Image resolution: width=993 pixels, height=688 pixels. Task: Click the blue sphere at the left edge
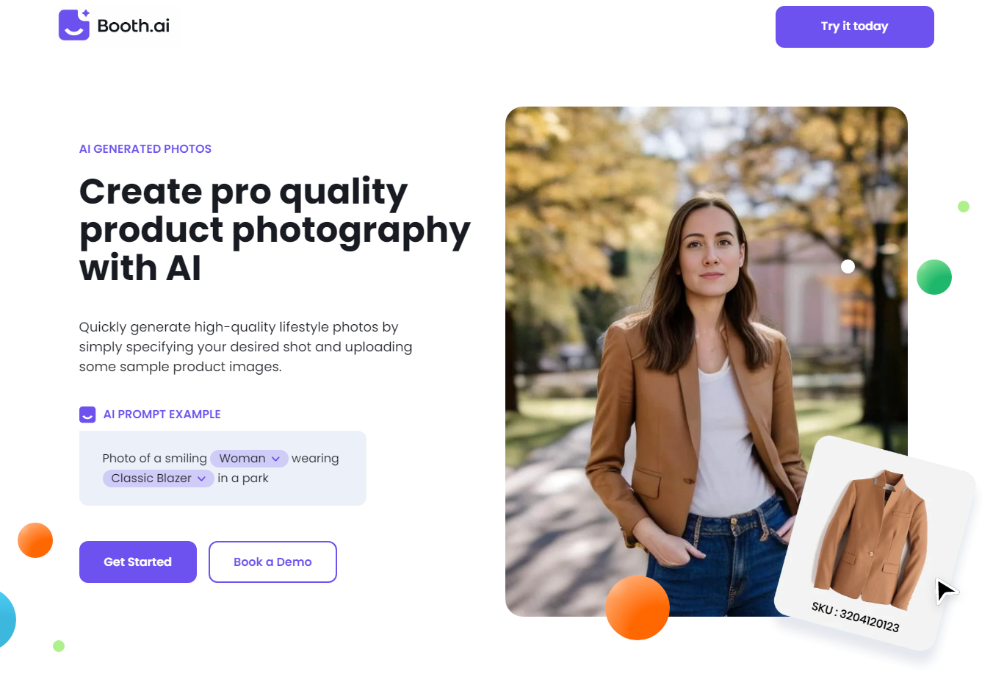click(6, 619)
